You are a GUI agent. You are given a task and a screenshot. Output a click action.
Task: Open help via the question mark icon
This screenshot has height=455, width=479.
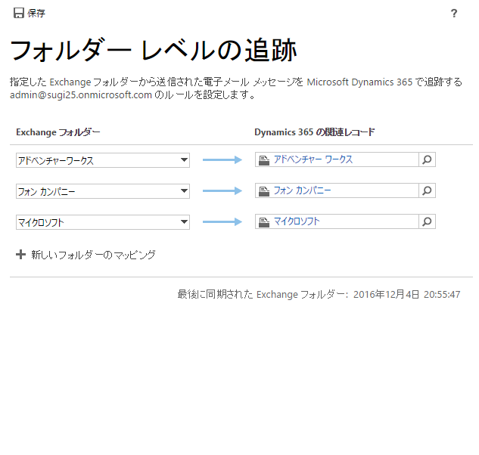pos(453,14)
